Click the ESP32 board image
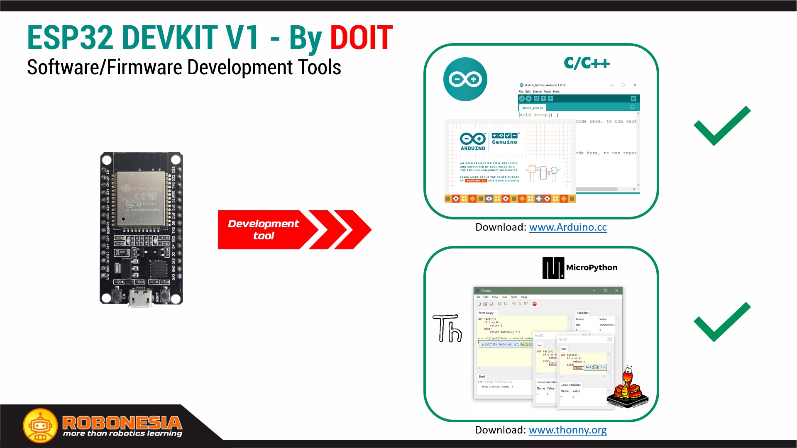The width and height of the screenshot is (797, 448). (142, 229)
